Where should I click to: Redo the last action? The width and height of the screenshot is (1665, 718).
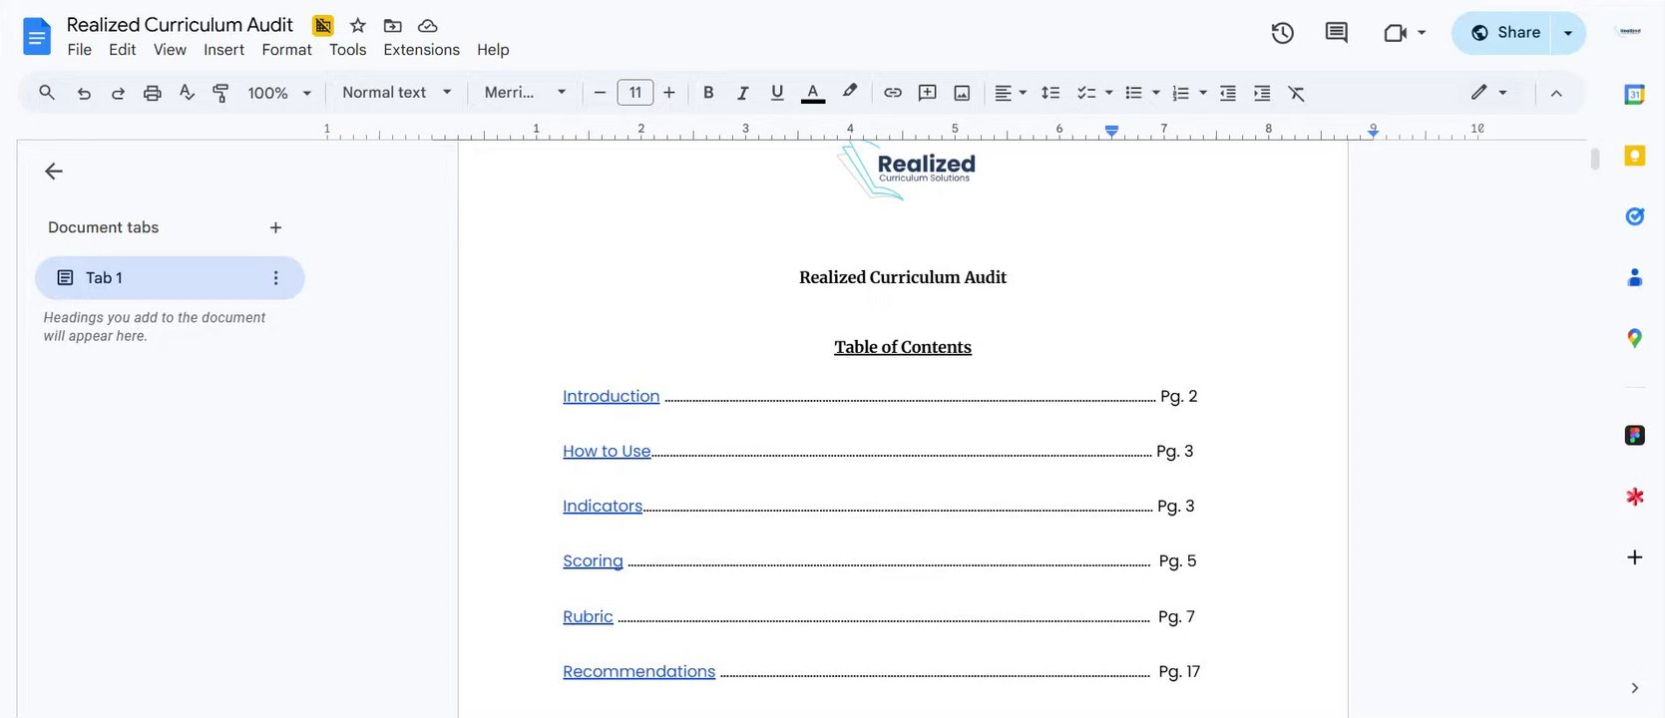coord(118,93)
